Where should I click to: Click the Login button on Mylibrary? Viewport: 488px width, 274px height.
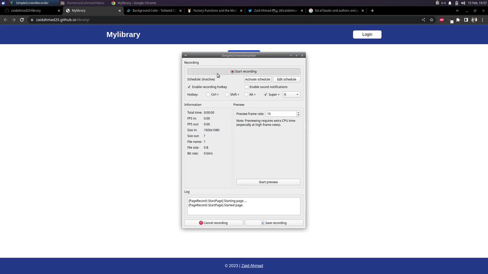[x=367, y=35]
